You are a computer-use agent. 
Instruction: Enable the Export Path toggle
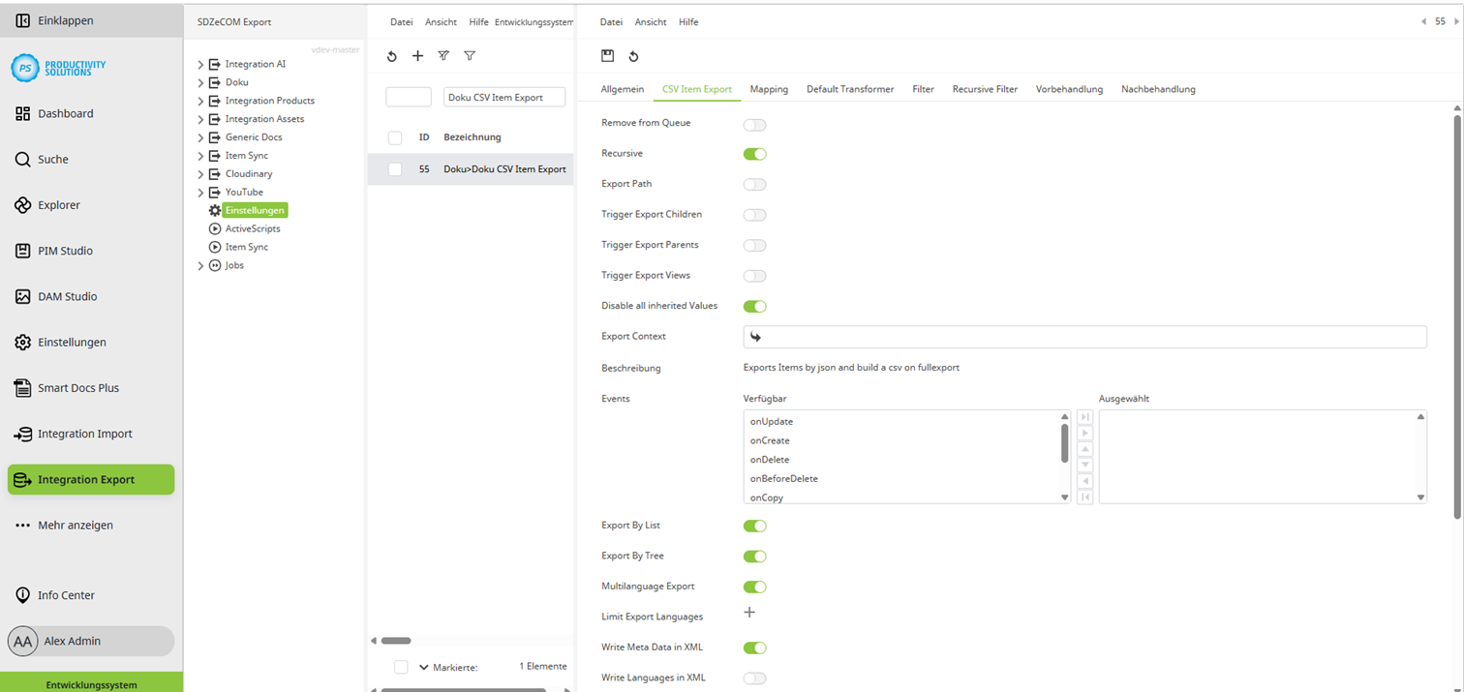click(754, 184)
